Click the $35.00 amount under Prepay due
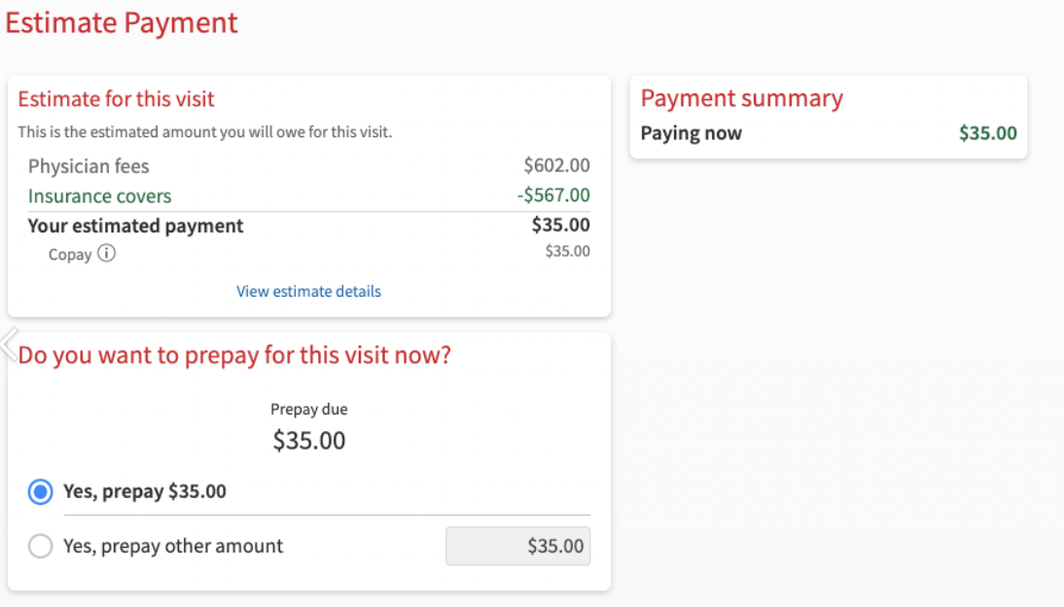This screenshot has height=607, width=1064. click(x=308, y=441)
